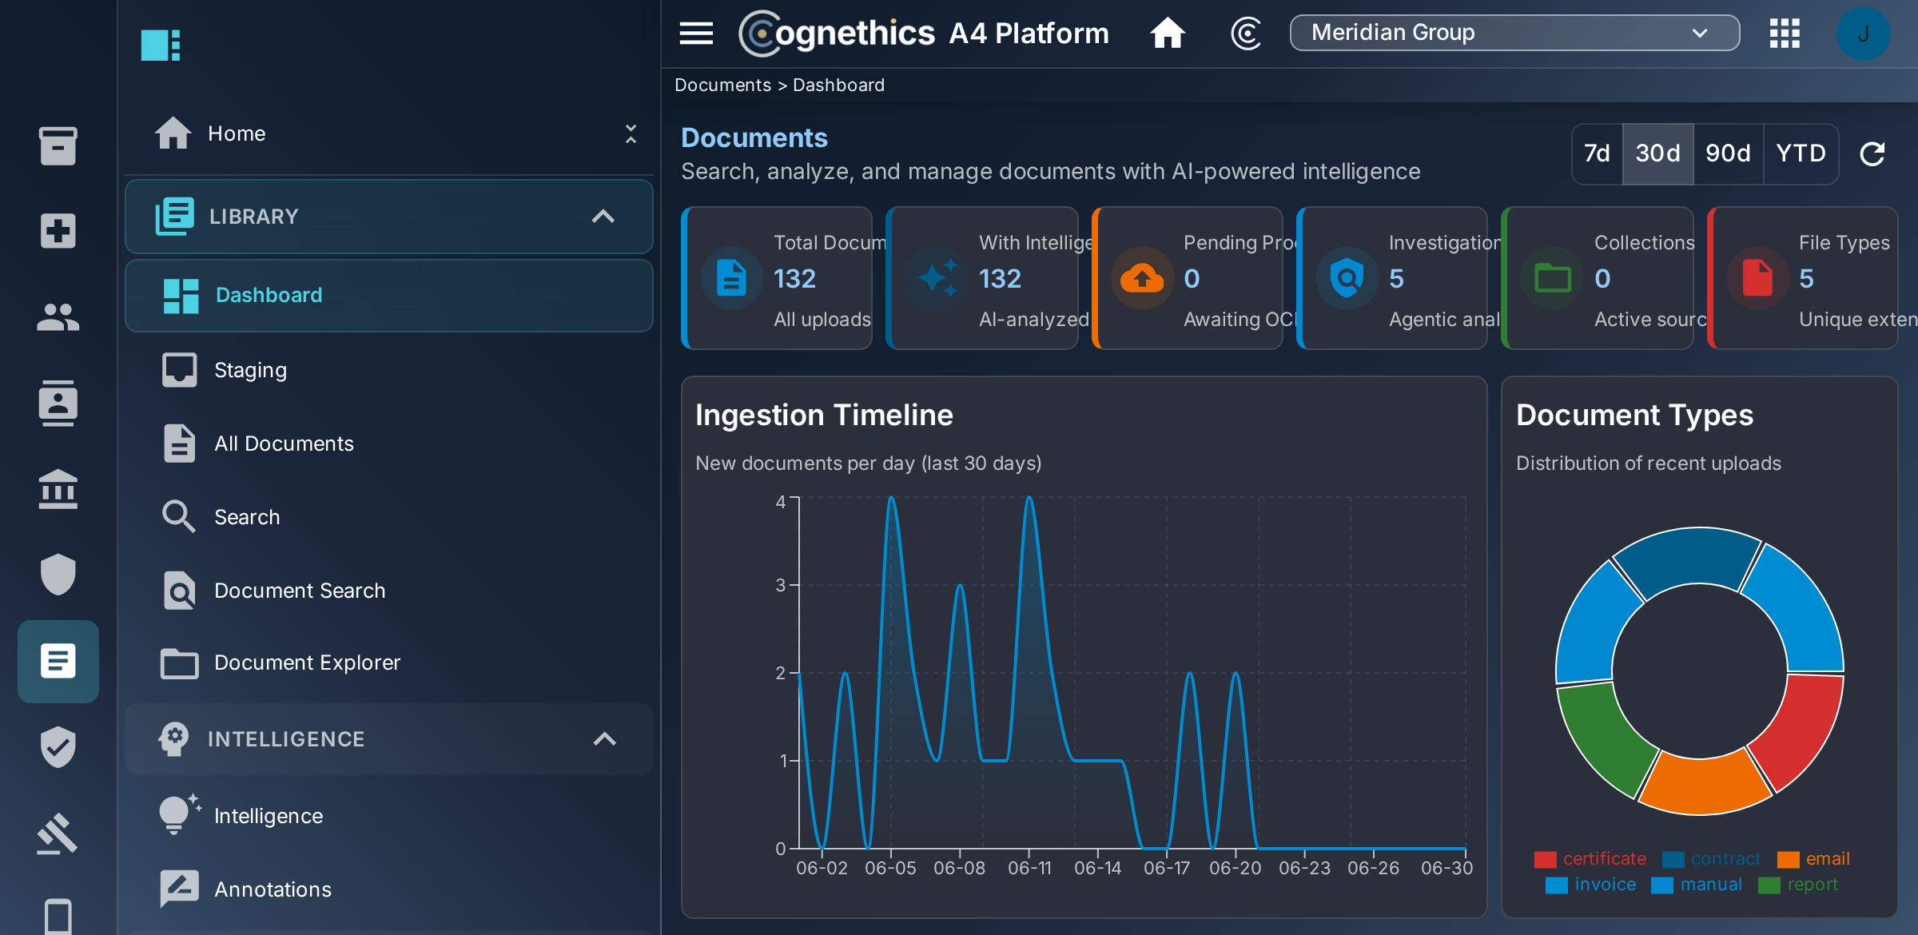Open the hamburger menu icon

point(696,33)
